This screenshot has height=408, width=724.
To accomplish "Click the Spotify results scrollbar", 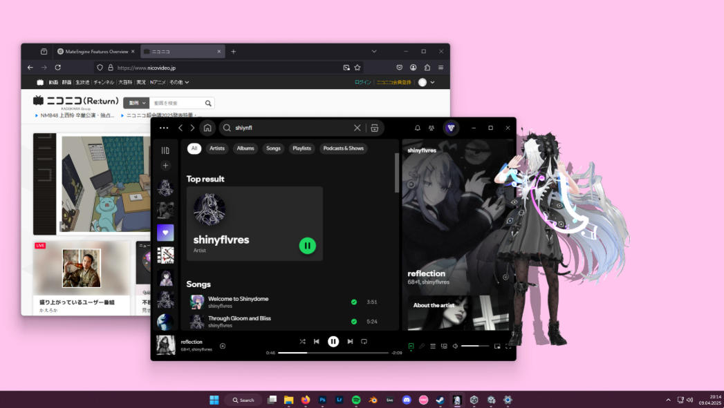I will [396, 173].
